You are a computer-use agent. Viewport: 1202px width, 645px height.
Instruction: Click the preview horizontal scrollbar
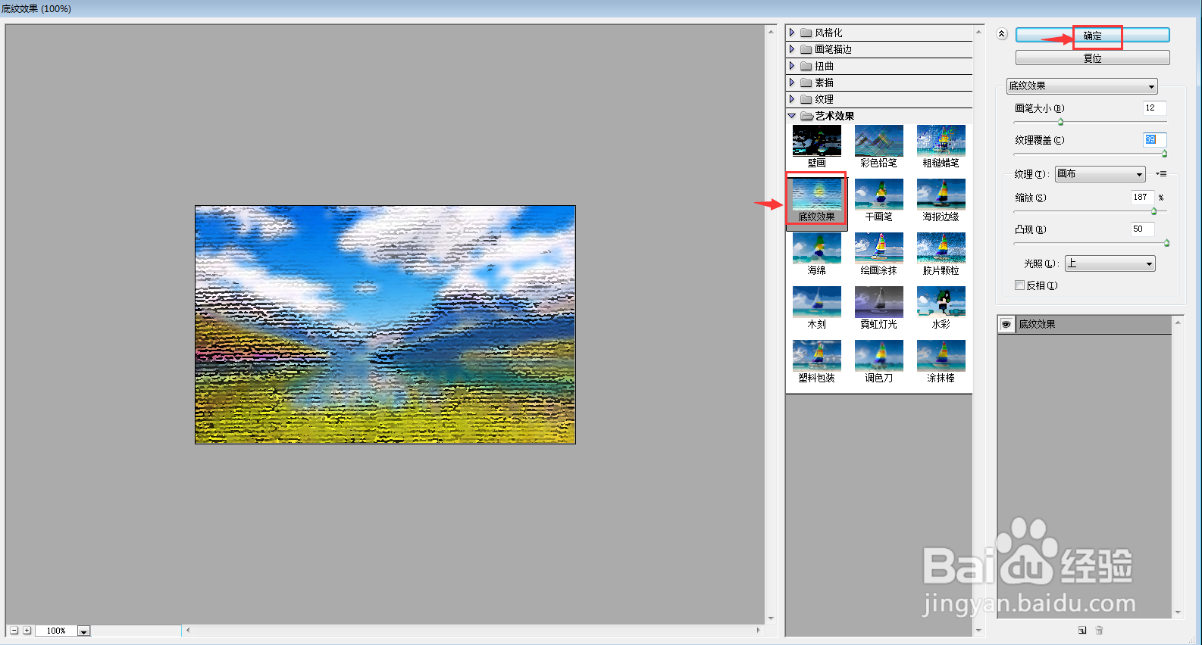[x=473, y=630]
